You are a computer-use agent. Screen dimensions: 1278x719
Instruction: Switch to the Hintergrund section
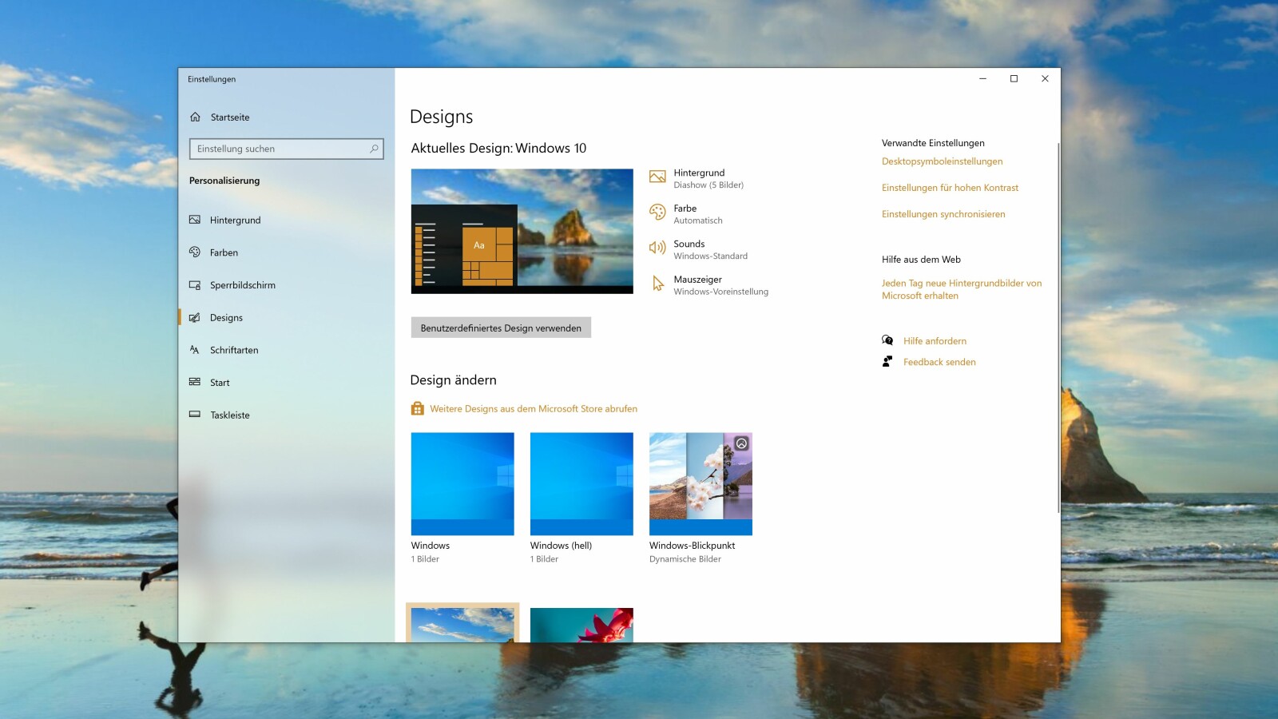(x=233, y=220)
